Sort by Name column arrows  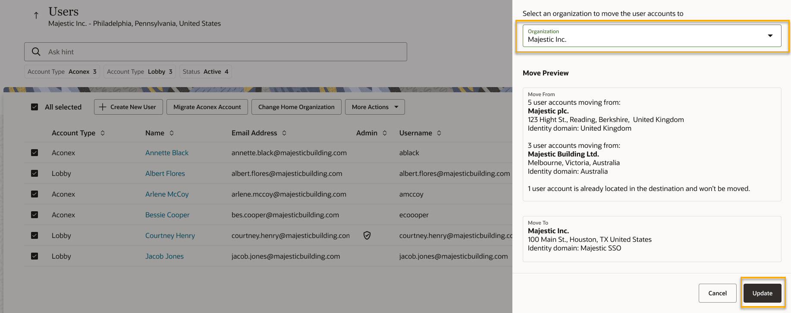[172, 133]
